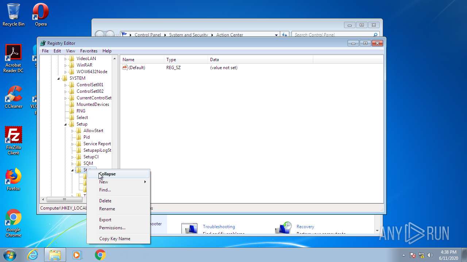Click the RNG key folder icon
Viewport: 467px width, 262px height.
point(72,111)
